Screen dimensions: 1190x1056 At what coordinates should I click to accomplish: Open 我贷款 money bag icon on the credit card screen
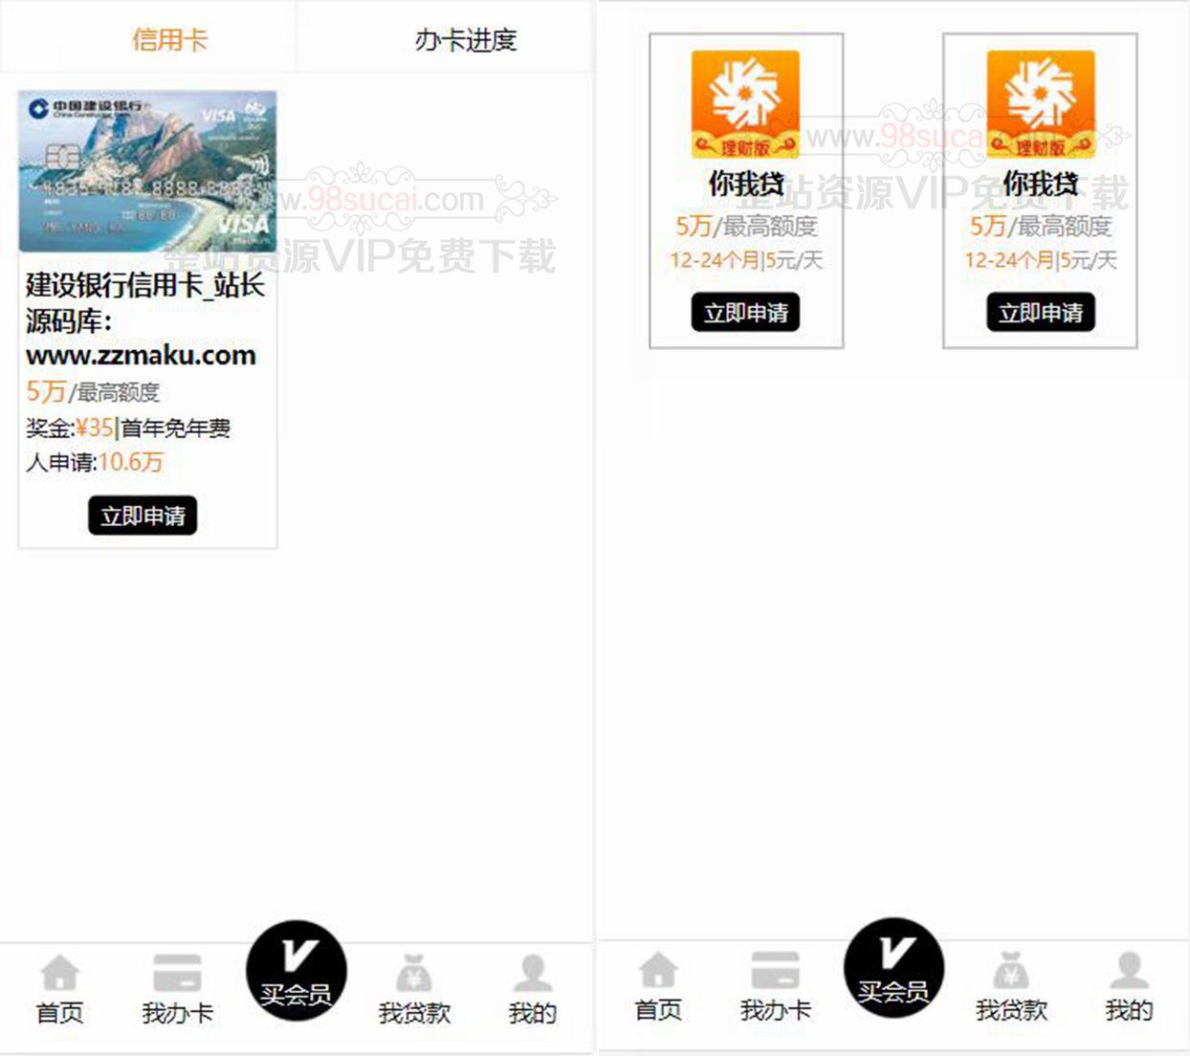pyautogui.click(x=413, y=974)
